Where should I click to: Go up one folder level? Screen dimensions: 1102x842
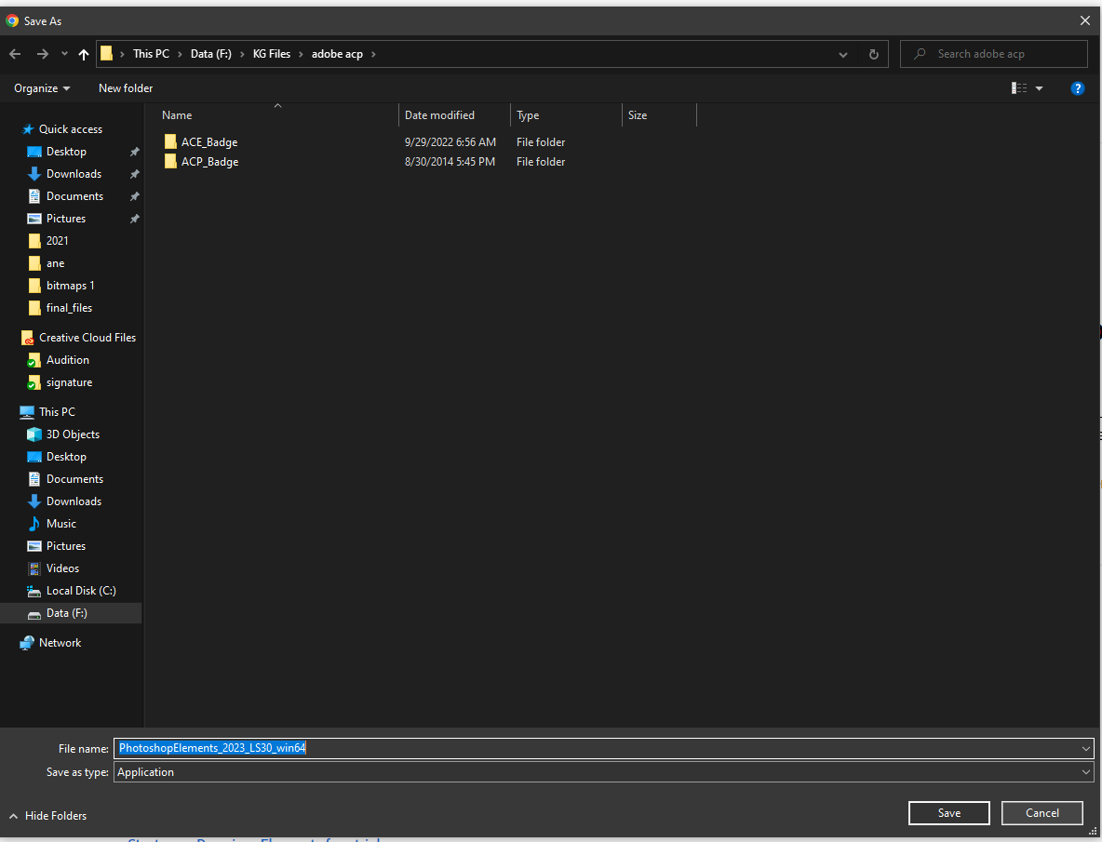pos(83,54)
